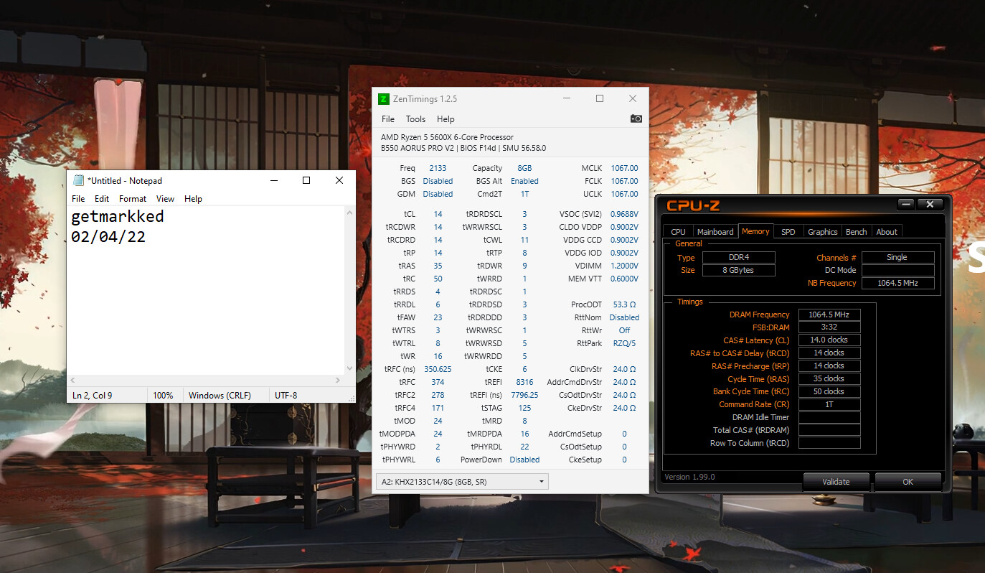Switch to the Mainboard tab in CPU-Z
The image size is (985, 573).
715,232
